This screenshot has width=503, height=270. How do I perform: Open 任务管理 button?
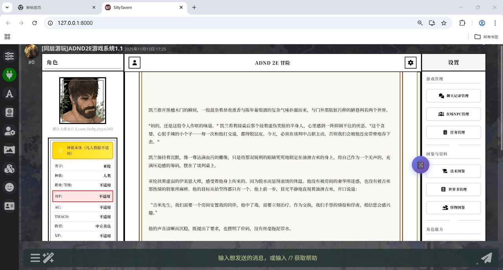pyautogui.click(x=453, y=132)
